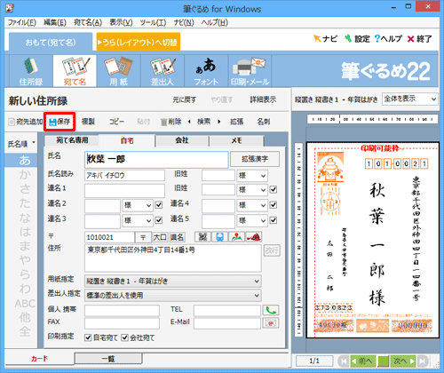Open 設定 settings at top right
The width and height of the screenshot is (444, 373).
[357, 39]
